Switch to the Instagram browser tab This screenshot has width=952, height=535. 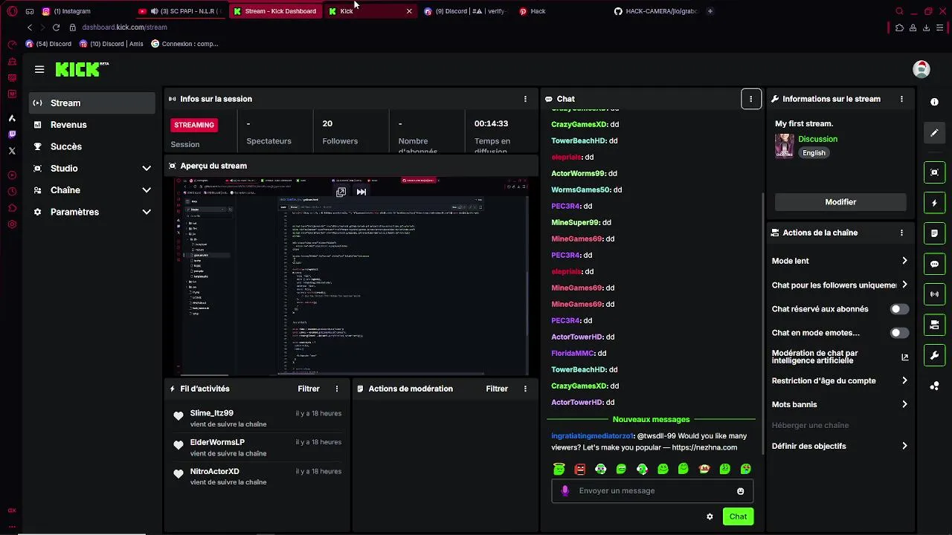tap(86, 11)
